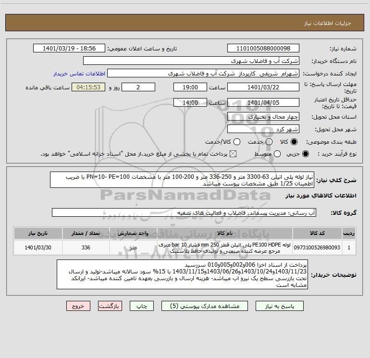Open buyer contact info link اطلاعات تماس خریدار

(79, 74)
